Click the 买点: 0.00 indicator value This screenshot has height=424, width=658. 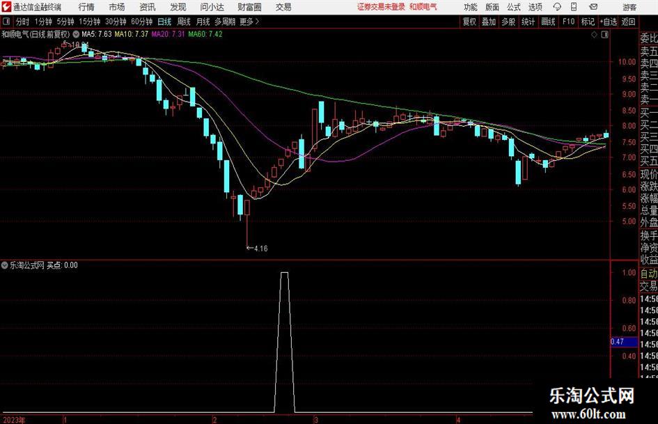[x=62, y=265]
